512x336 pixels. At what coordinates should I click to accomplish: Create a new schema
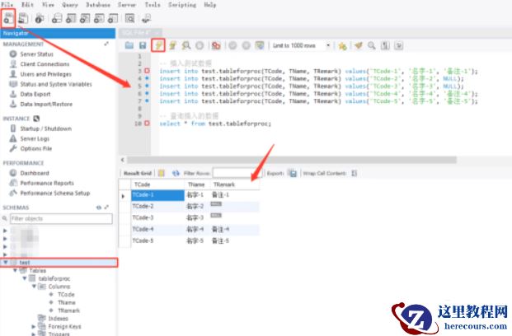tap(57, 19)
